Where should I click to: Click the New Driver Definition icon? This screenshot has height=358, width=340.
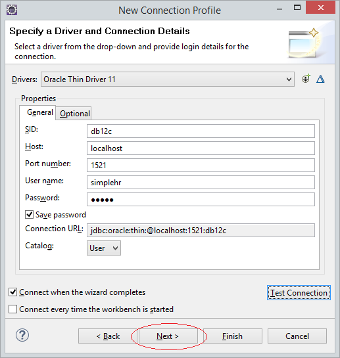306,79
